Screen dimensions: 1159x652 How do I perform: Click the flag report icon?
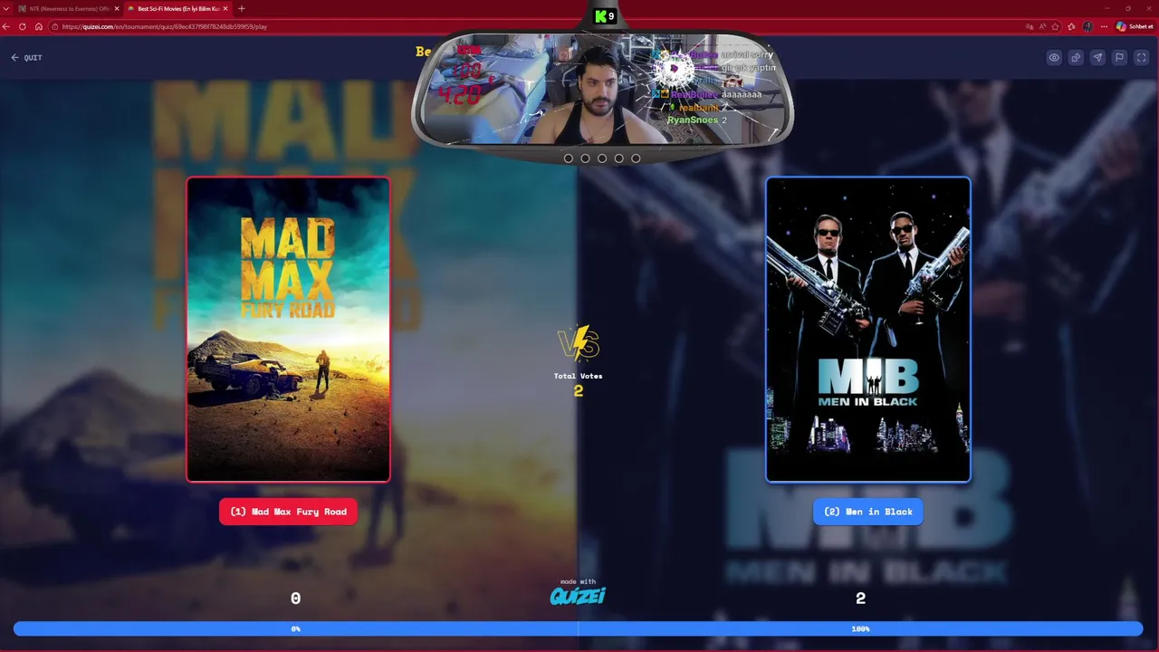(x=1119, y=58)
